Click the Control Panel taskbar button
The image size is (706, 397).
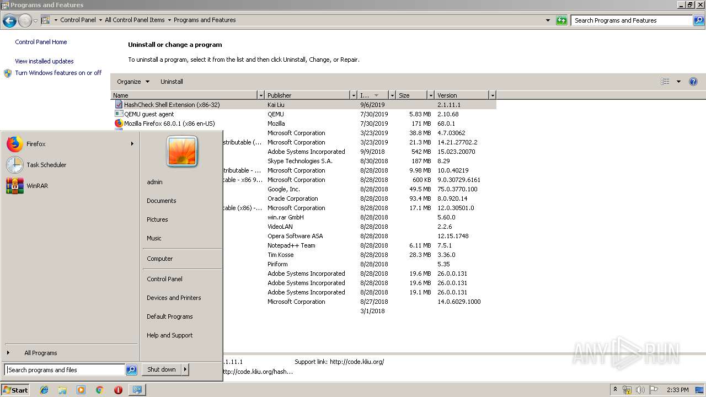coord(137,390)
